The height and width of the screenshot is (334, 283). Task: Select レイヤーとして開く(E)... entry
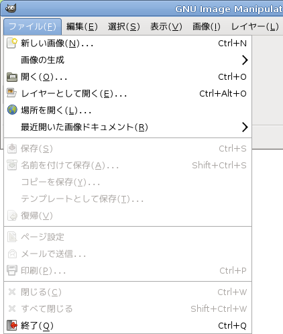[128, 94]
